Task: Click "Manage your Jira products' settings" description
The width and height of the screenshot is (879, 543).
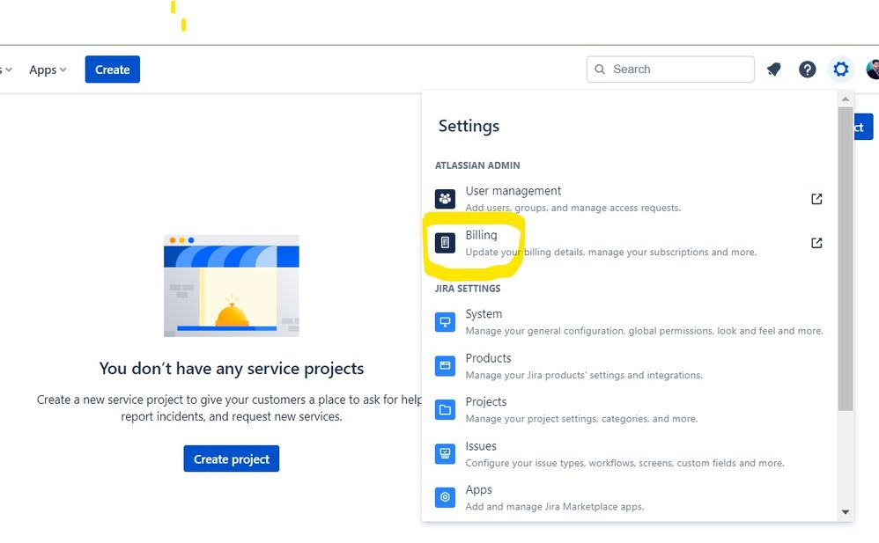Action: (584, 375)
